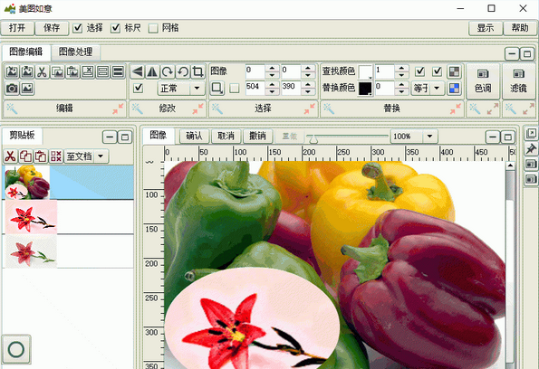This screenshot has height=369, width=539.
Task: Select the crop tool icon
Action: coord(197,71)
